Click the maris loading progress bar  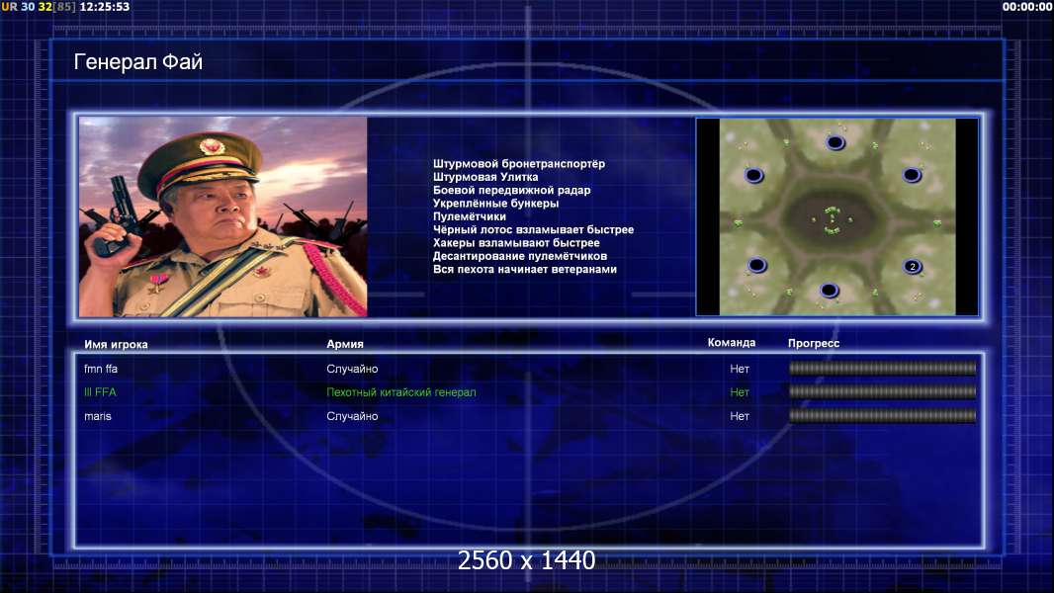coord(883,416)
